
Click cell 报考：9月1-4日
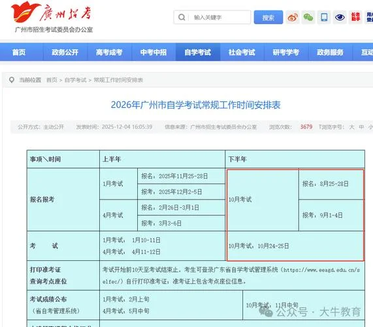[331, 215]
